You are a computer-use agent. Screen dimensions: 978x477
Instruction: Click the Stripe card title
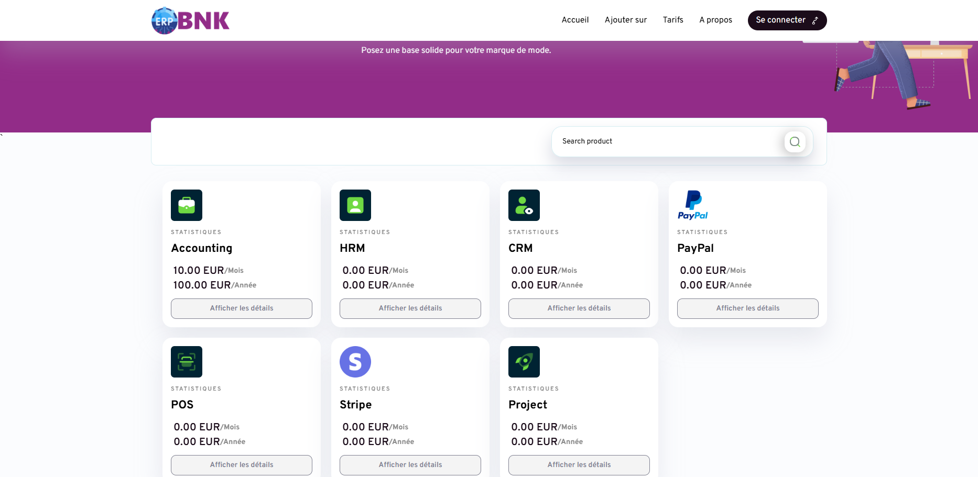tap(356, 405)
